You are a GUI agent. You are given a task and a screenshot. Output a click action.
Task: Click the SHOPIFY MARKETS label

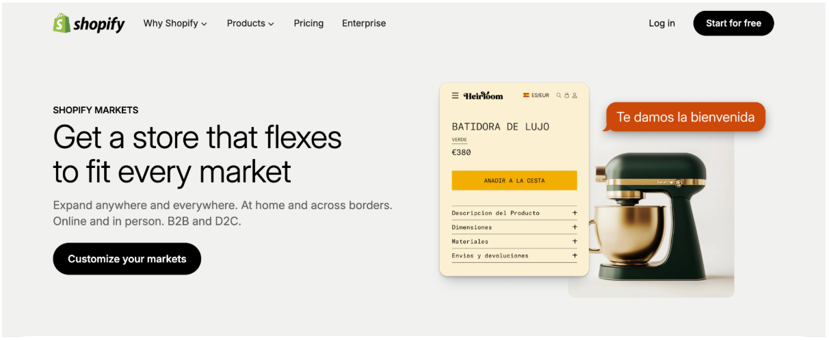click(x=96, y=110)
